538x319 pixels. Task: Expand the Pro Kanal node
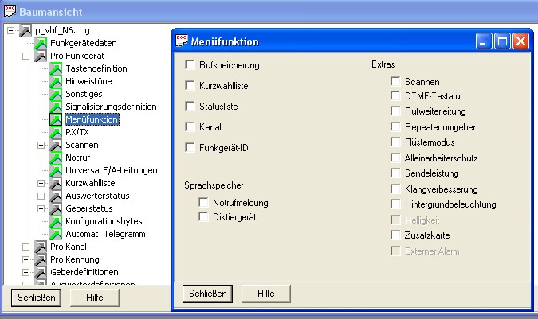[x=26, y=247]
